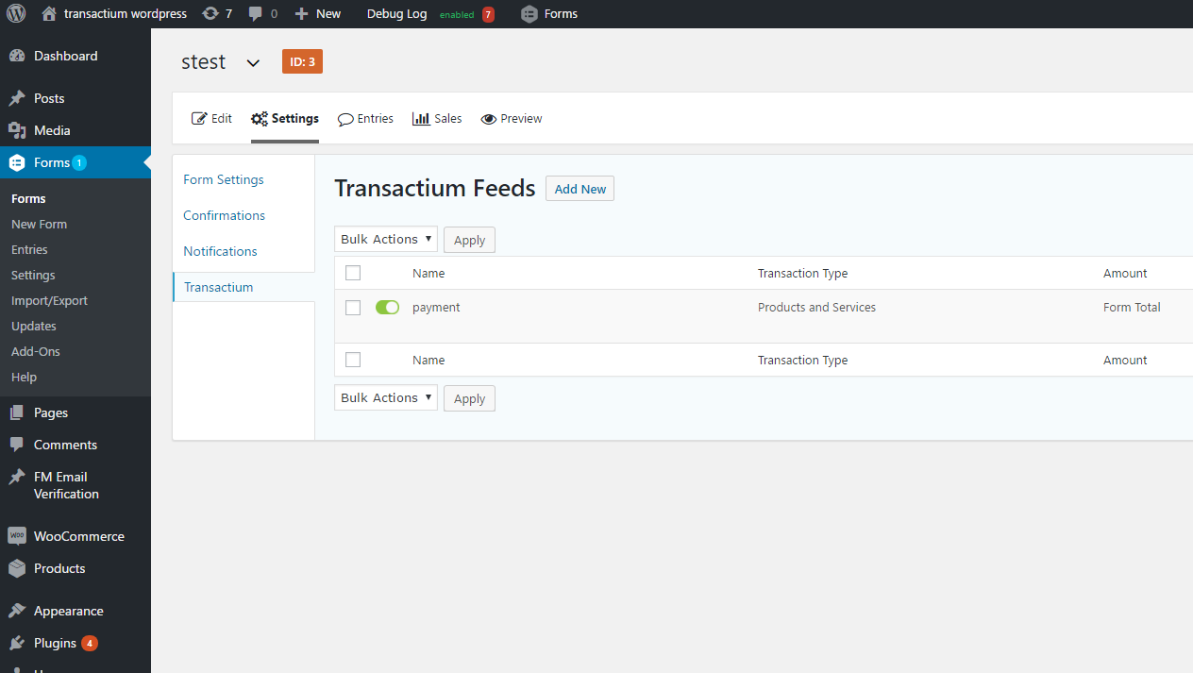Click the Products box icon
Viewport: 1193px width, 673px height.
click(x=17, y=568)
